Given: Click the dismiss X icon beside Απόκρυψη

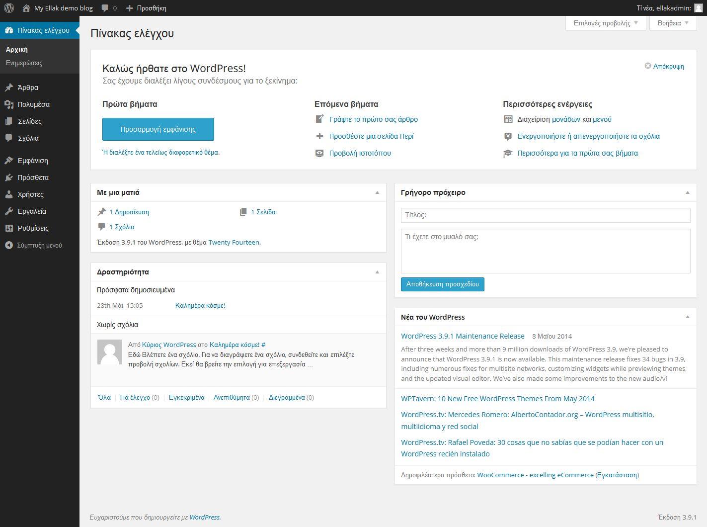Looking at the screenshot, I should coord(648,66).
